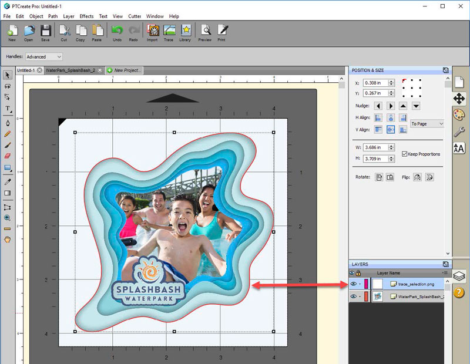Undock the Layers panel

[x=445, y=264]
